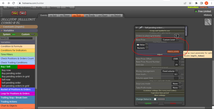
Task: Open the Options menu
Action: click(53, 8)
